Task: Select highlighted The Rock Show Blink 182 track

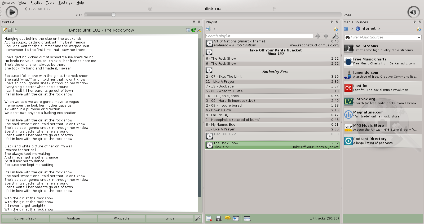Action: click(x=272, y=145)
